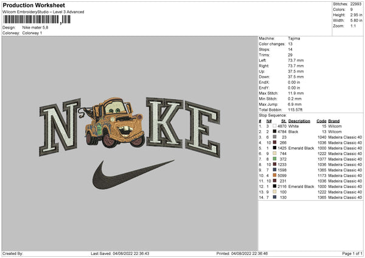365x258 pixels.
Task: Click the Stops value "14"
Action: click(x=290, y=49)
